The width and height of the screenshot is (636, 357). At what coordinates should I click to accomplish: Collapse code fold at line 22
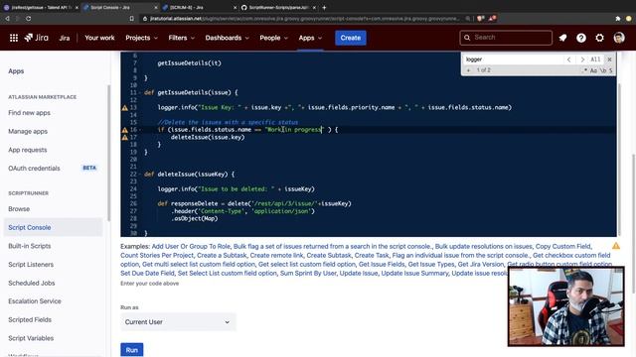click(x=140, y=175)
